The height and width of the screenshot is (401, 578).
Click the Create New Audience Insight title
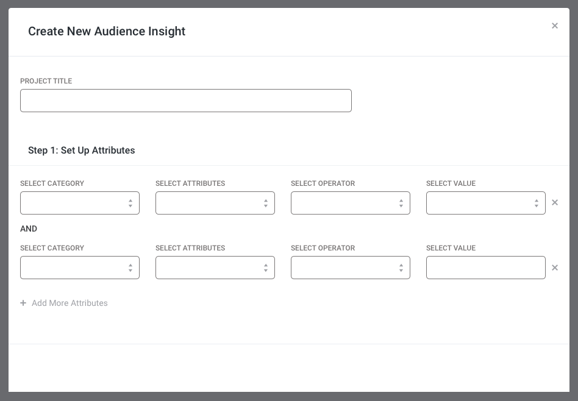(107, 31)
